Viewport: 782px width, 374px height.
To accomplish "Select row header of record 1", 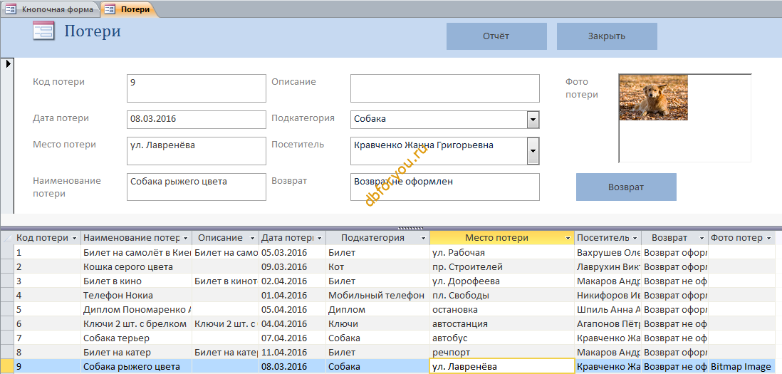I will (7, 252).
